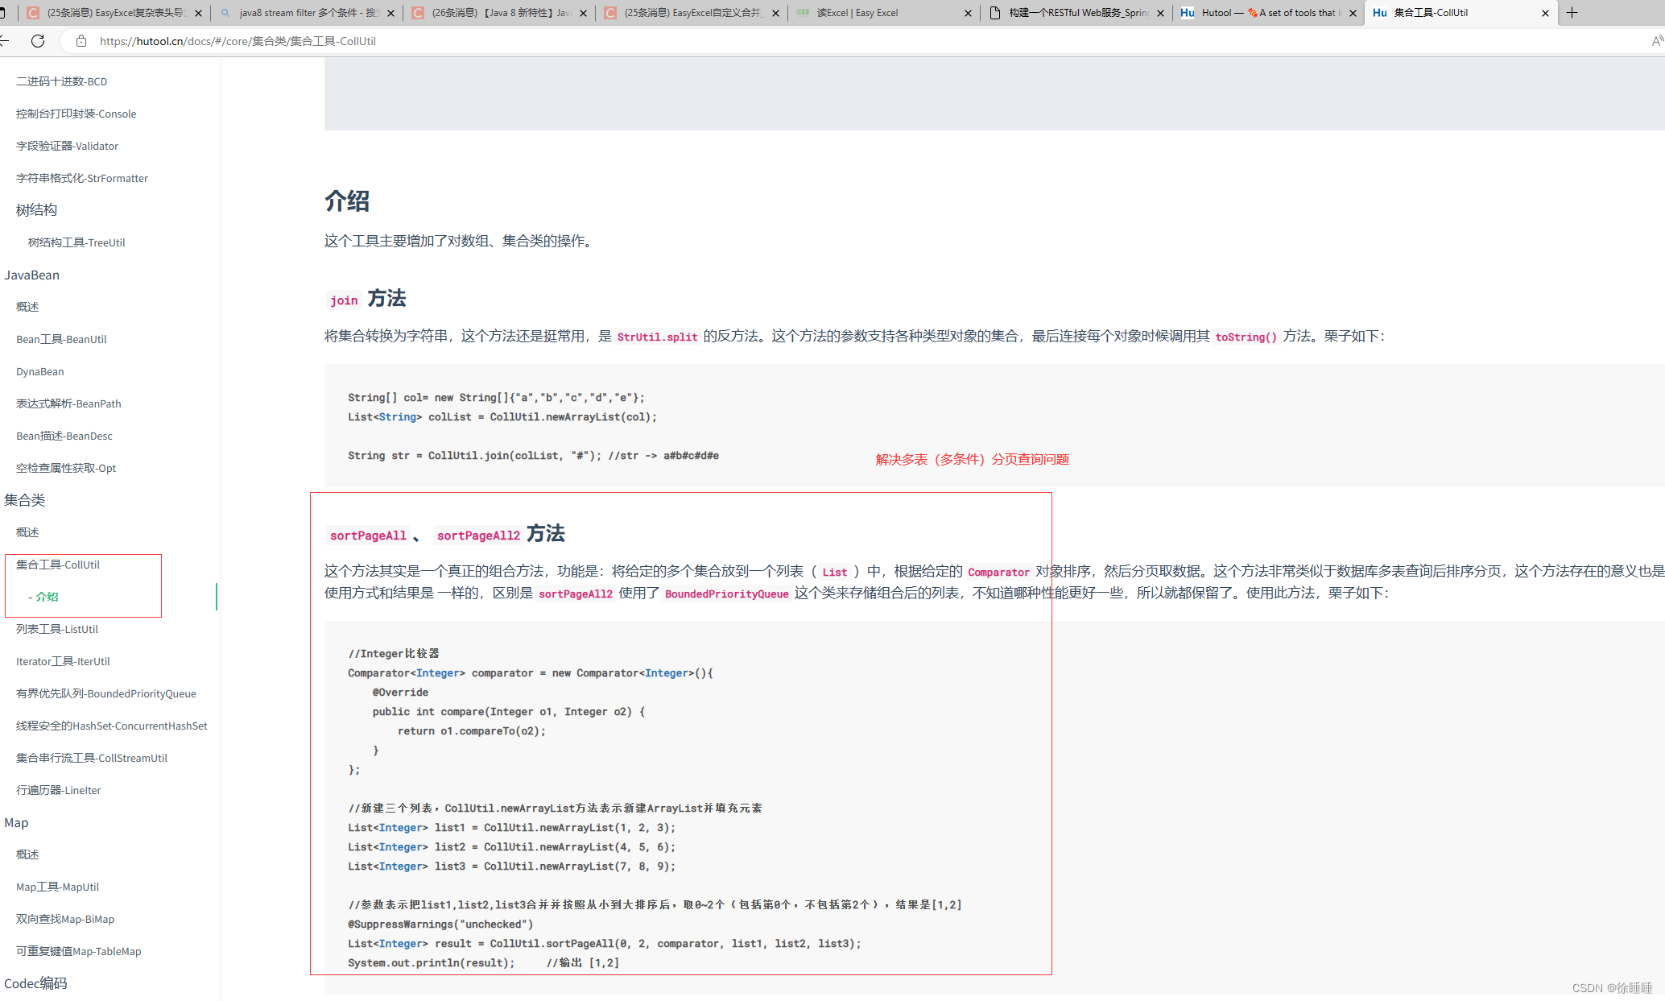Close the 读Excel | Easy Excel tab
Screen dimensions: 1665x1001
(968, 13)
